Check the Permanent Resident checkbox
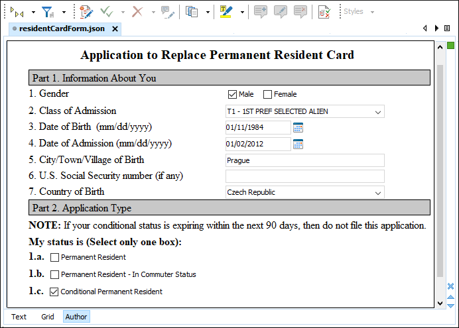Screen dimensions: 459x328 point(55,257)
